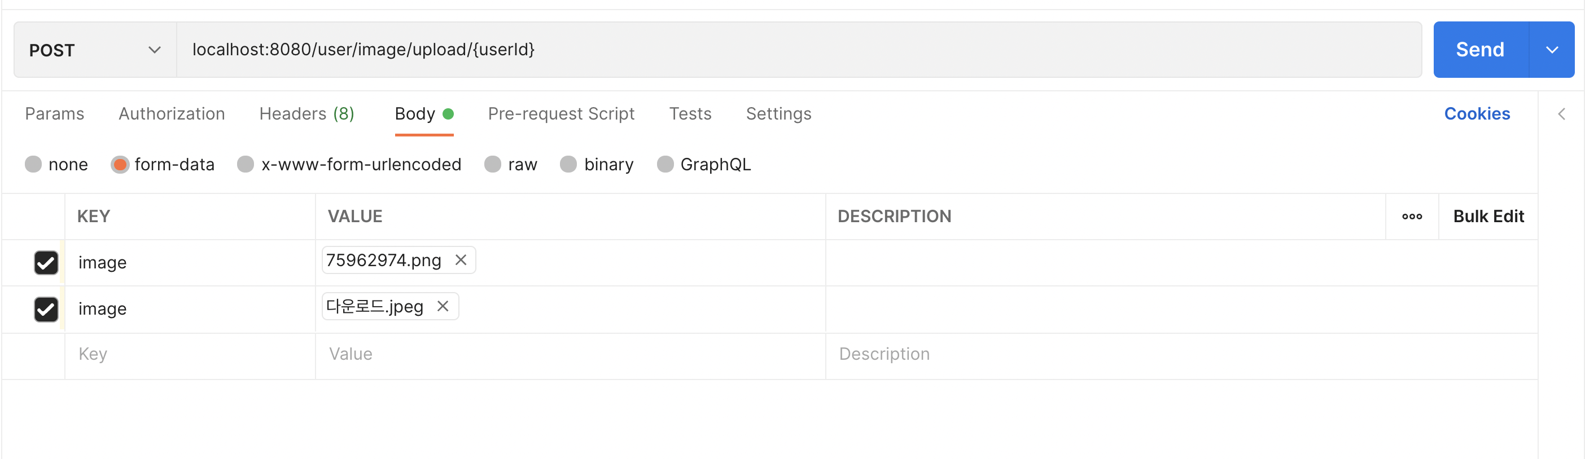The width and height of the screenshot is (1585, 459).
Task: Select the binary body option
Action: [x=568, y=164]
